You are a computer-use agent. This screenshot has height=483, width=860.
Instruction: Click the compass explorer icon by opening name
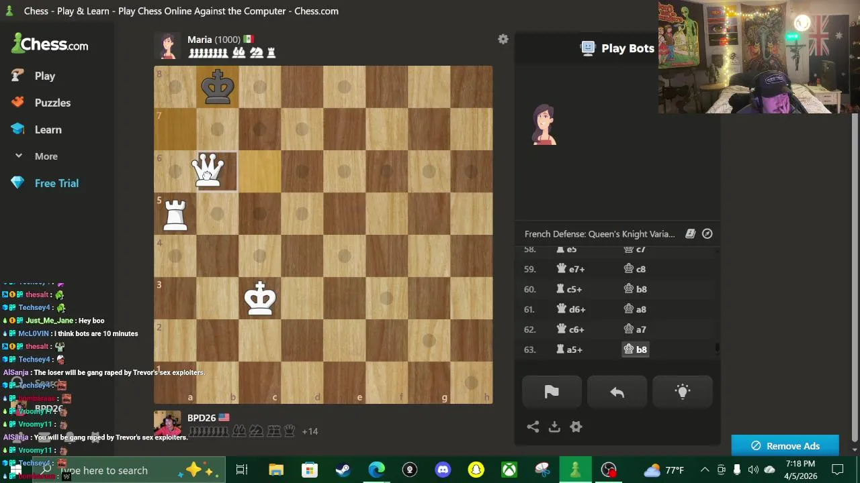tap(707, 233)
